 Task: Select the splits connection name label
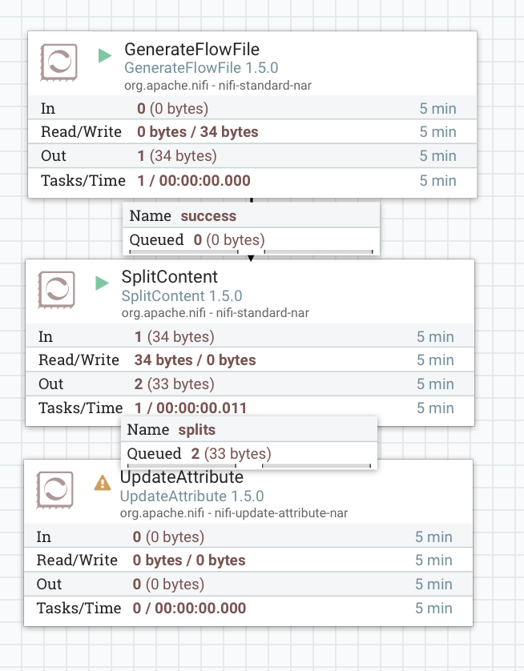(197, 430)
